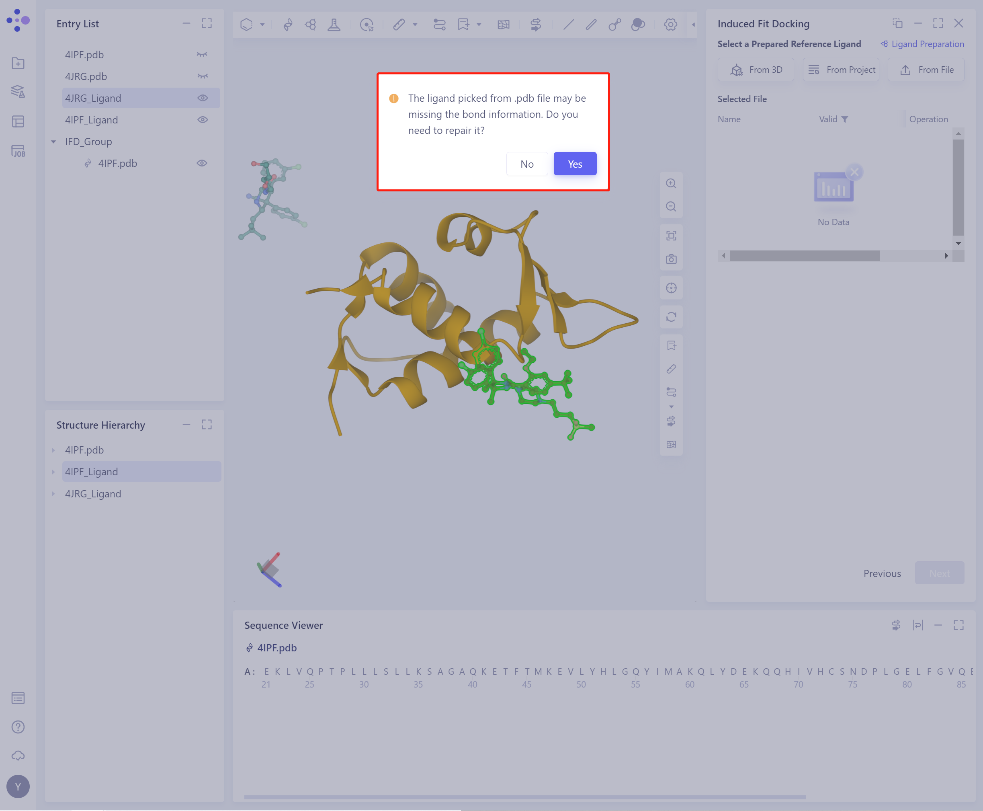Click the reset rotation refresh icon
The image size is (983, 811).
pos(671,317)
